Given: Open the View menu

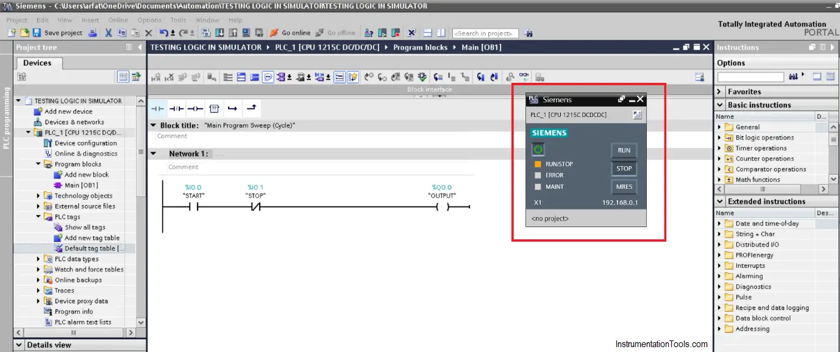Looking at the screenshot, I should [65, 20].
